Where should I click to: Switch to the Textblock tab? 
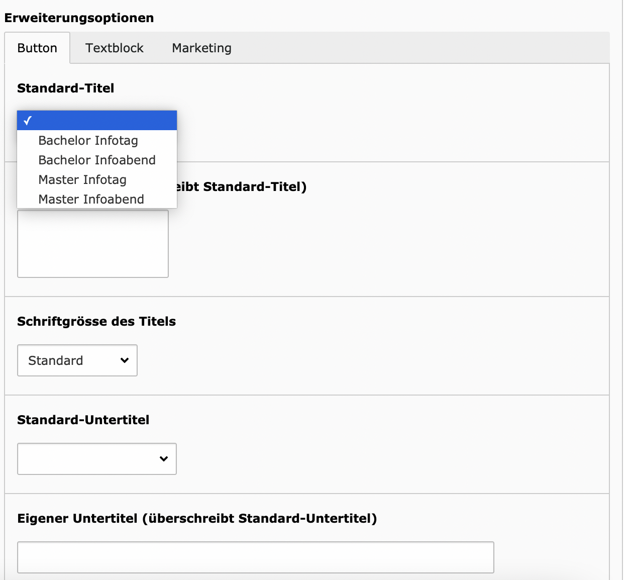pos(115,48)
